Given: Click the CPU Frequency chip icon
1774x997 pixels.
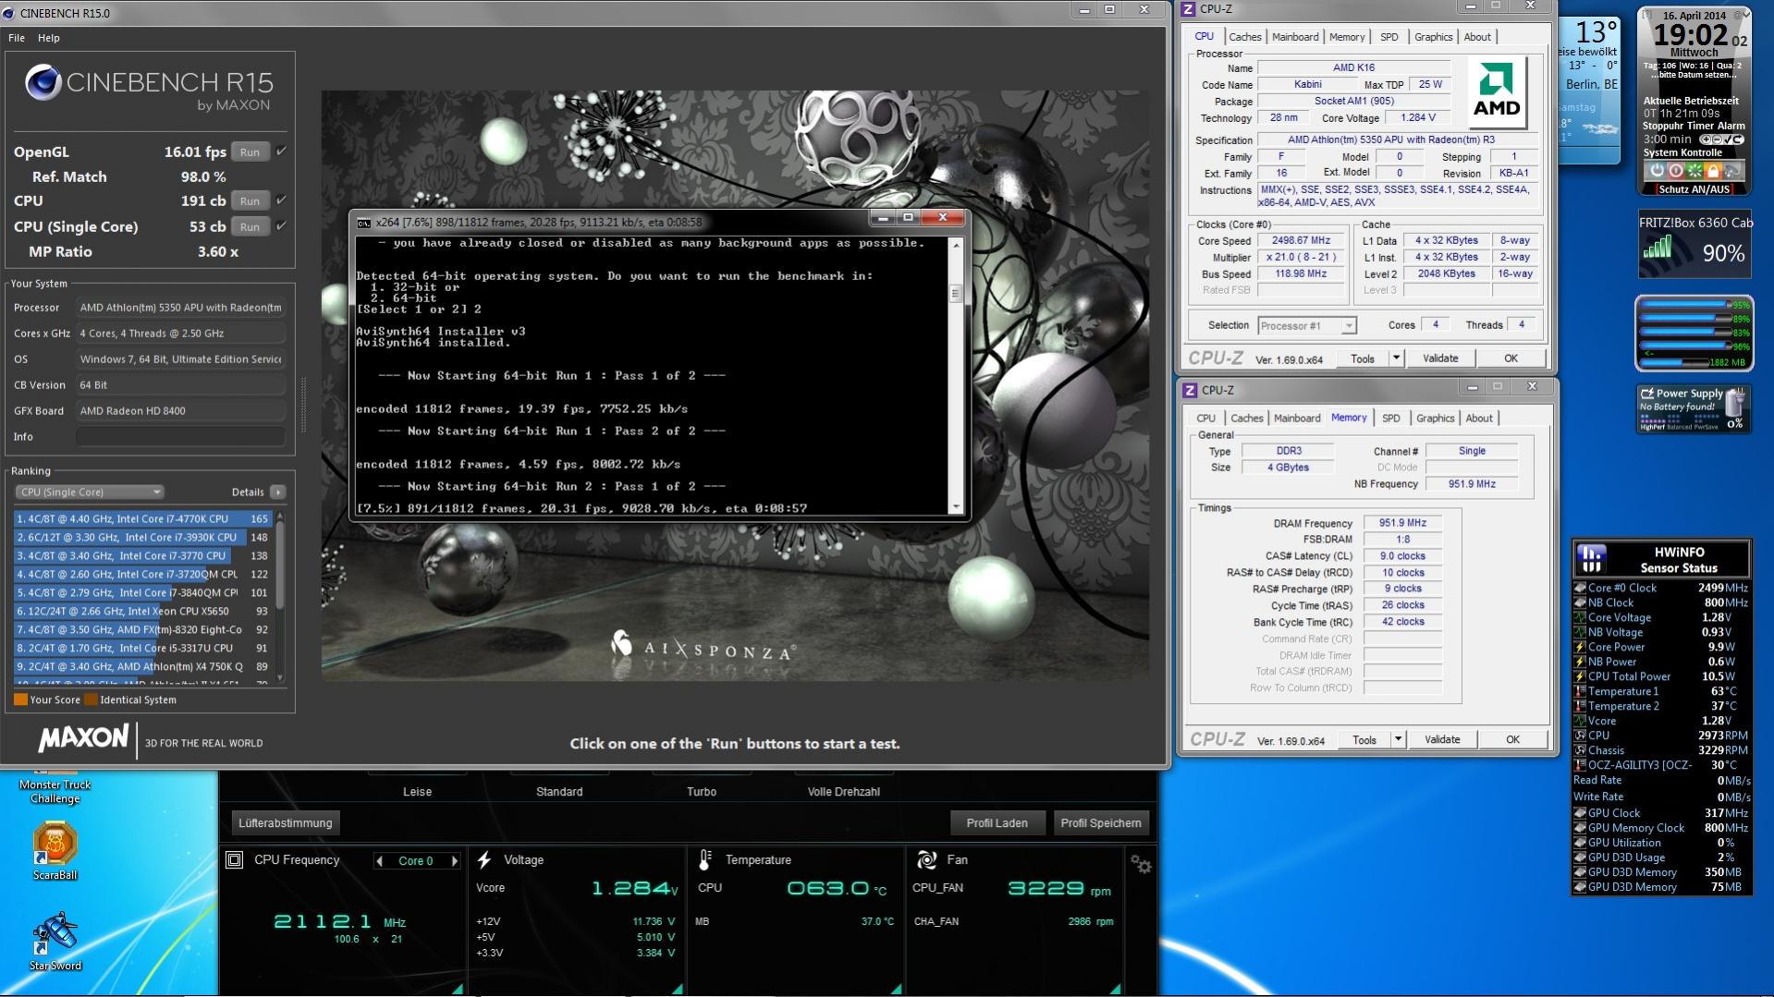Looking at the screenshot, I should coord(235,860).
